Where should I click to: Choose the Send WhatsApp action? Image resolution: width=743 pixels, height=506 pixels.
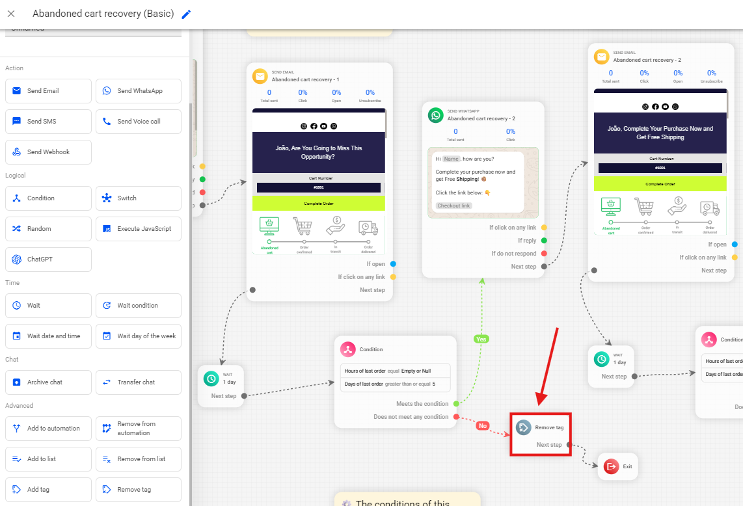[139, 91]
